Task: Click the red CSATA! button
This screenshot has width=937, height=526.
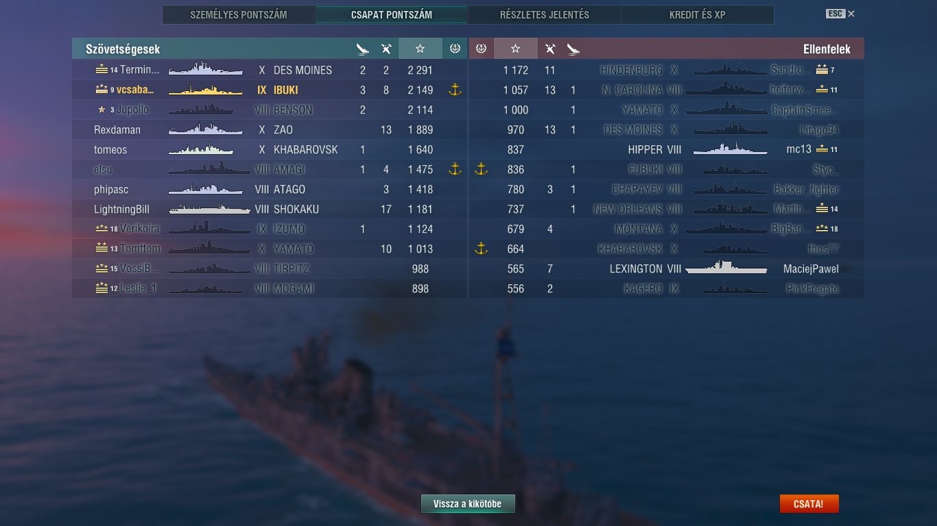Action: point(809,504)
